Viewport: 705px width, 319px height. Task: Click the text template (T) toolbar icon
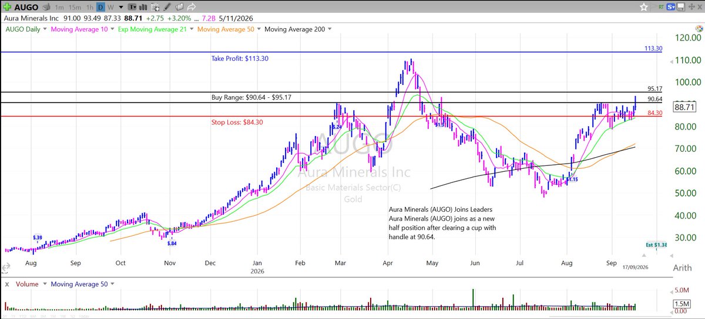(132, 8)
